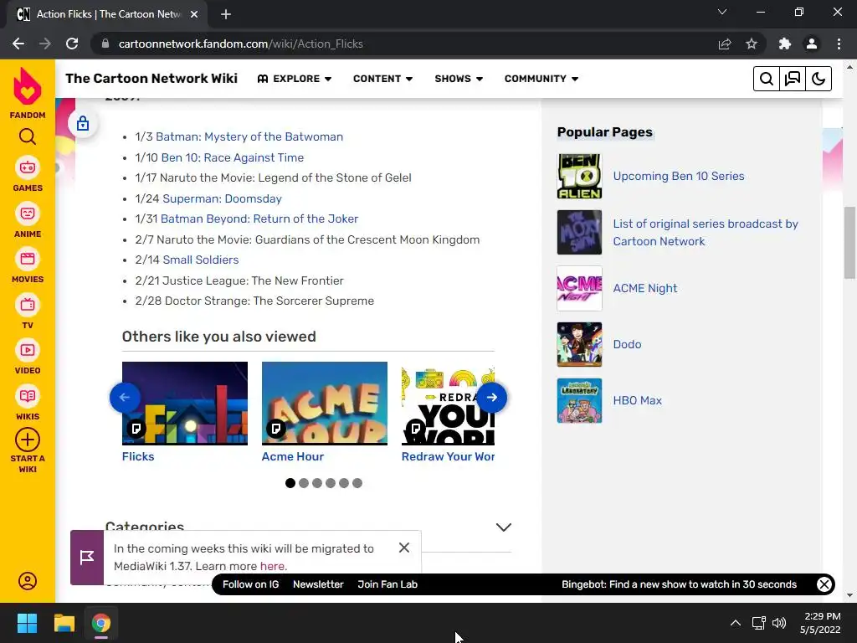The image size is (857, 643).
Task: Click the page vertical scrollbar thumb
Action: click(x=849, y=243)
